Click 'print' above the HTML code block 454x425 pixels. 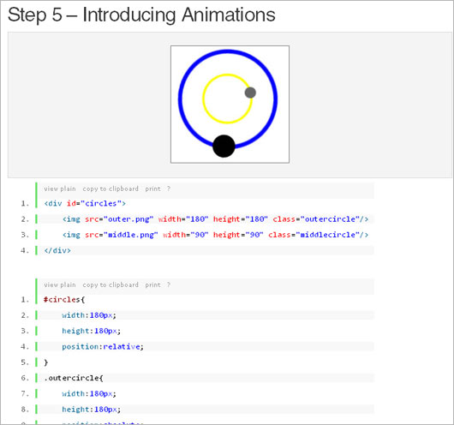point(152,189)
